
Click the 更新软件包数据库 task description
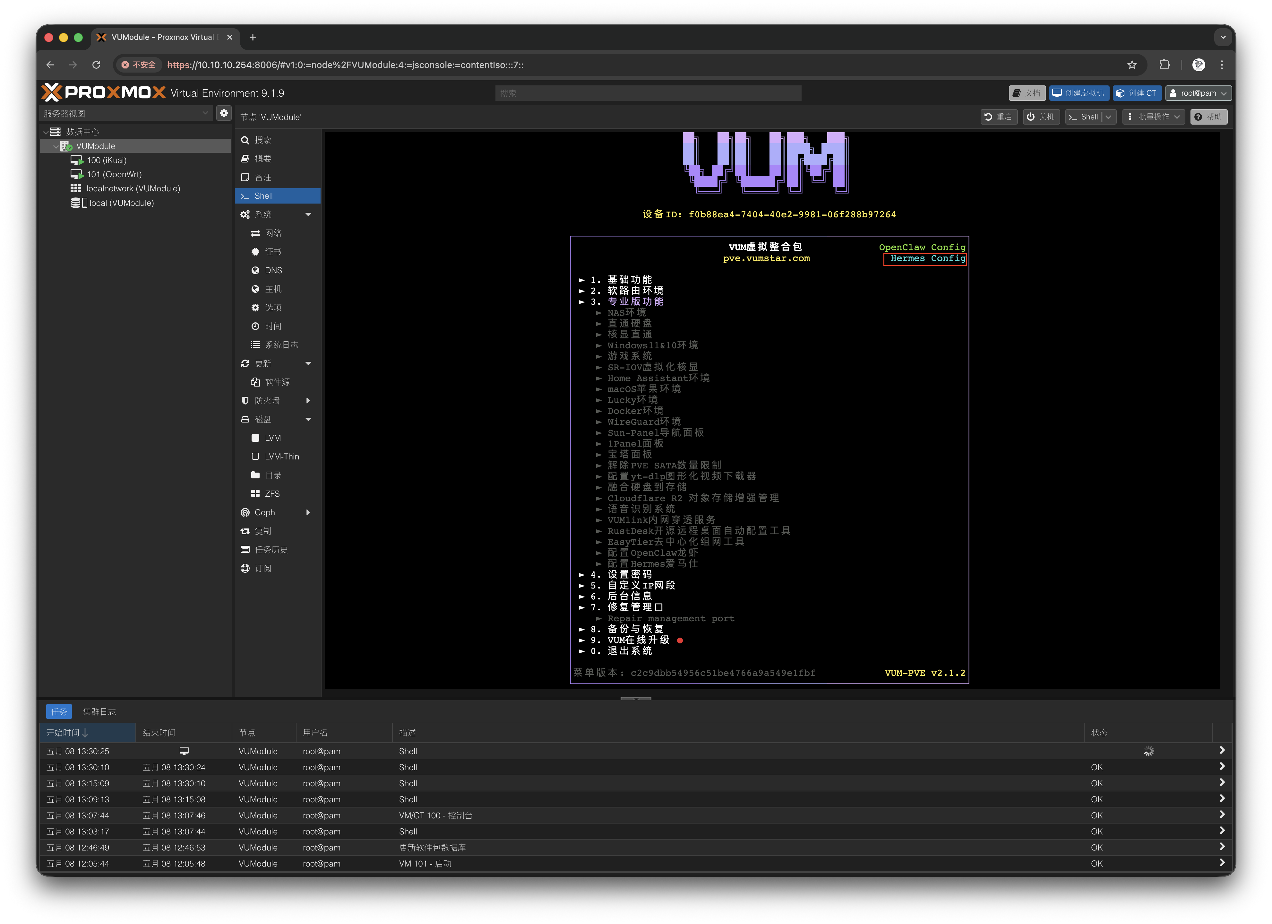point(433,847)
